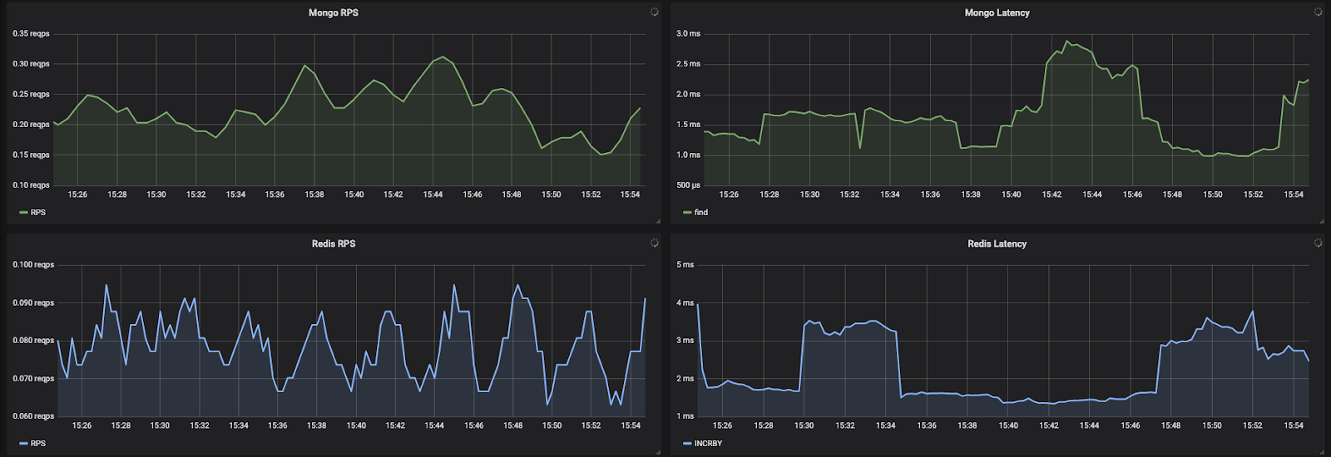The width and height of the screenshot is (1331, 457).
Task: Click the green line icon beside find legend
Action: point(687,213)
